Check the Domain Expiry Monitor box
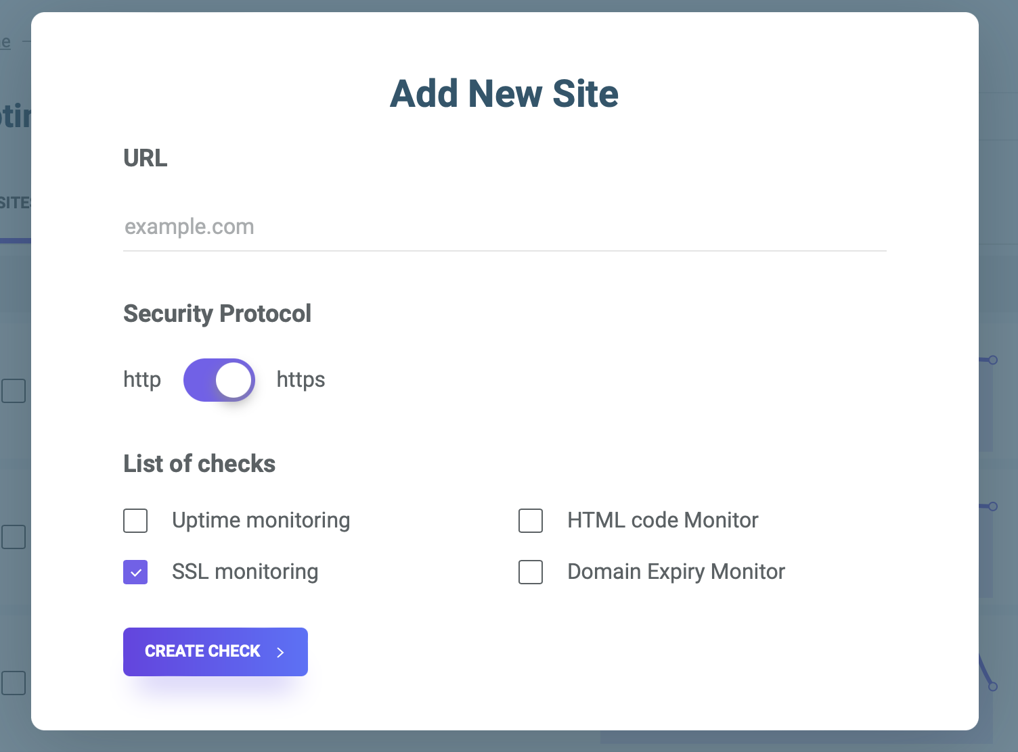This screenshot has height=752, width=1018. click(x=531, y=572)
